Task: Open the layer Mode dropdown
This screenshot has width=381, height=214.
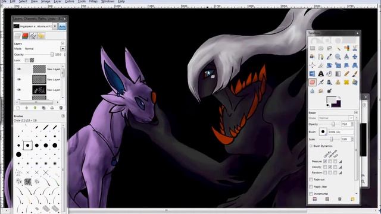Action: coord(63,49)
